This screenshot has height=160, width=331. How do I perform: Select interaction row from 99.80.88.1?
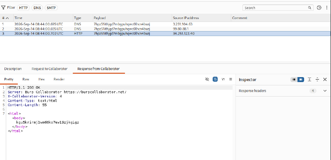[x=165, y=29]
